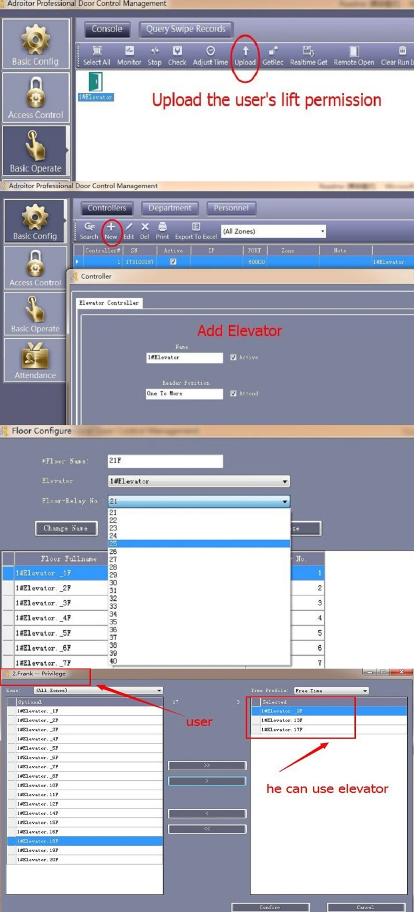Toggle the Attend checkbox
This screenshot has height=912, width=414.
233,393
